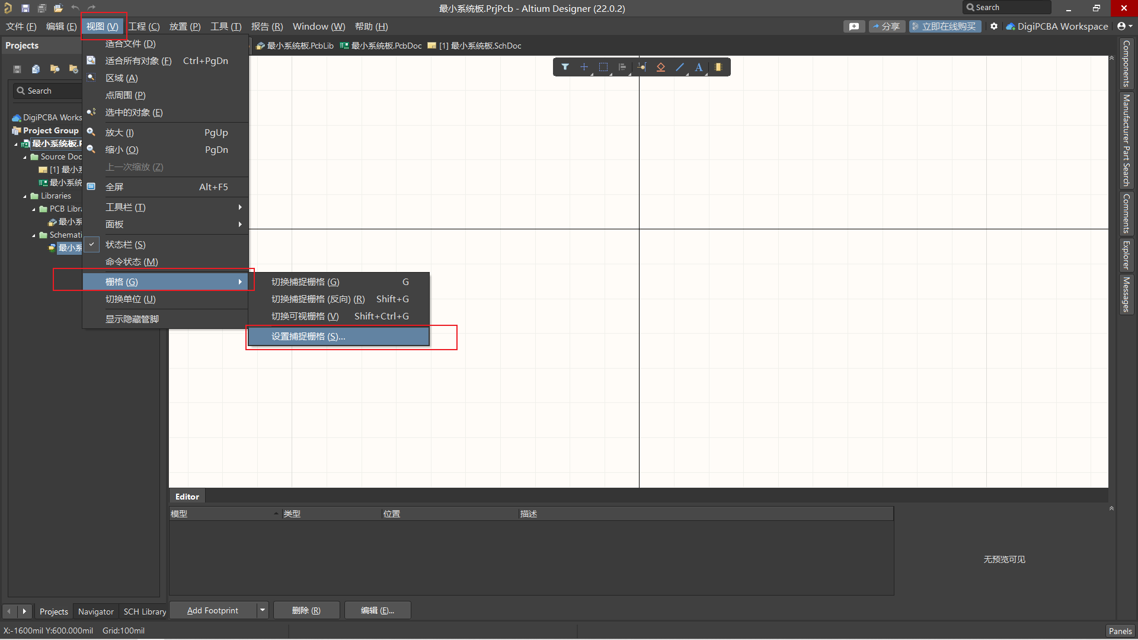This screenshot has width=1138, height=640.
Task: Click the filter icon in toolbar
Action: 564,67
